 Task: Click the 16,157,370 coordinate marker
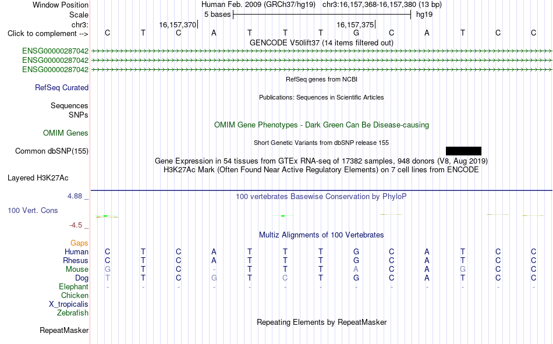pyautogui.click(x=178, y=24)
